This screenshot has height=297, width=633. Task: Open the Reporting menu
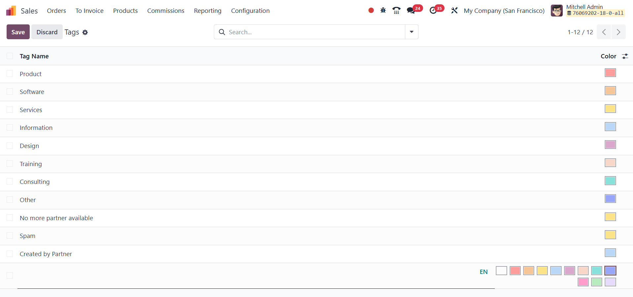pos(208,11)
